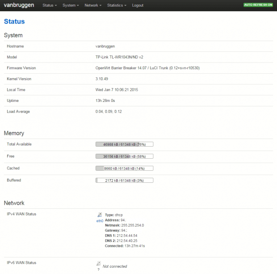Select the Cached memory usage bar
The height and width of the screenshot is (274, 277).
124,169
